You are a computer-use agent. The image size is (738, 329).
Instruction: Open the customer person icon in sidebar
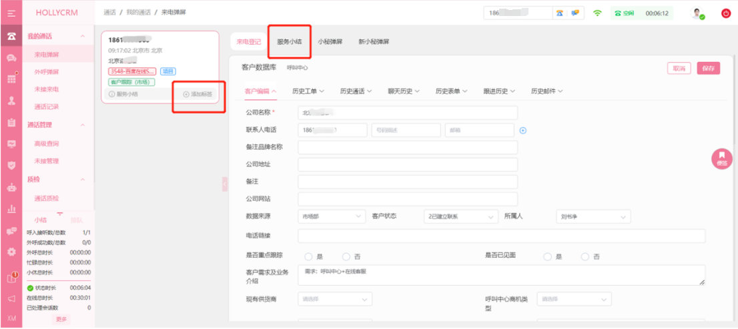pos(11,100)
